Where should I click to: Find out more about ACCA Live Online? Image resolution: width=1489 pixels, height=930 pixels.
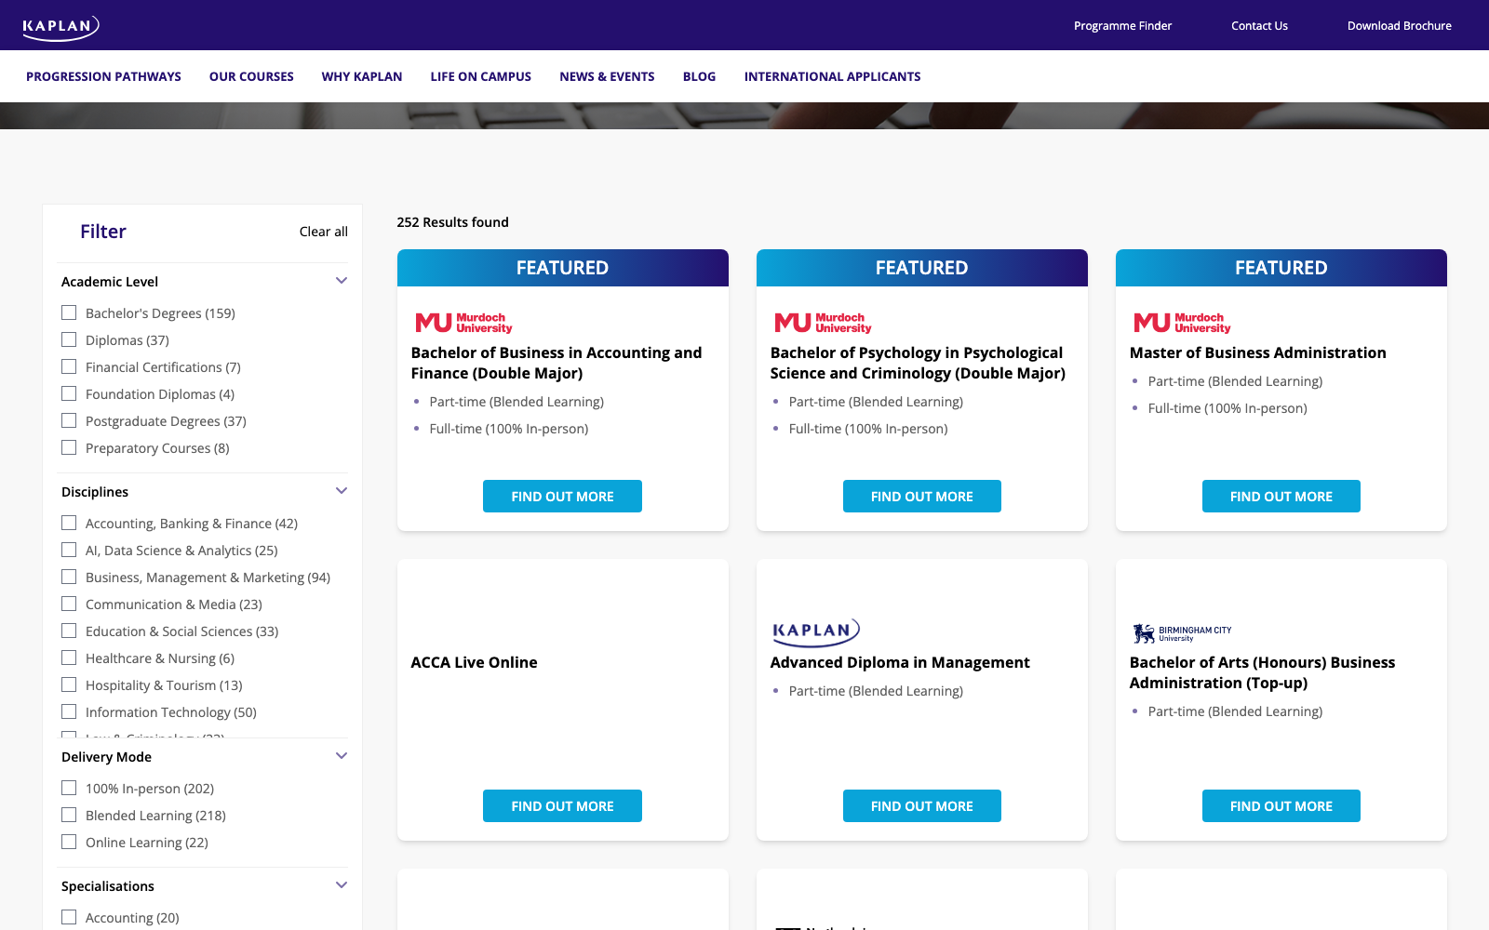pos(562,806)
